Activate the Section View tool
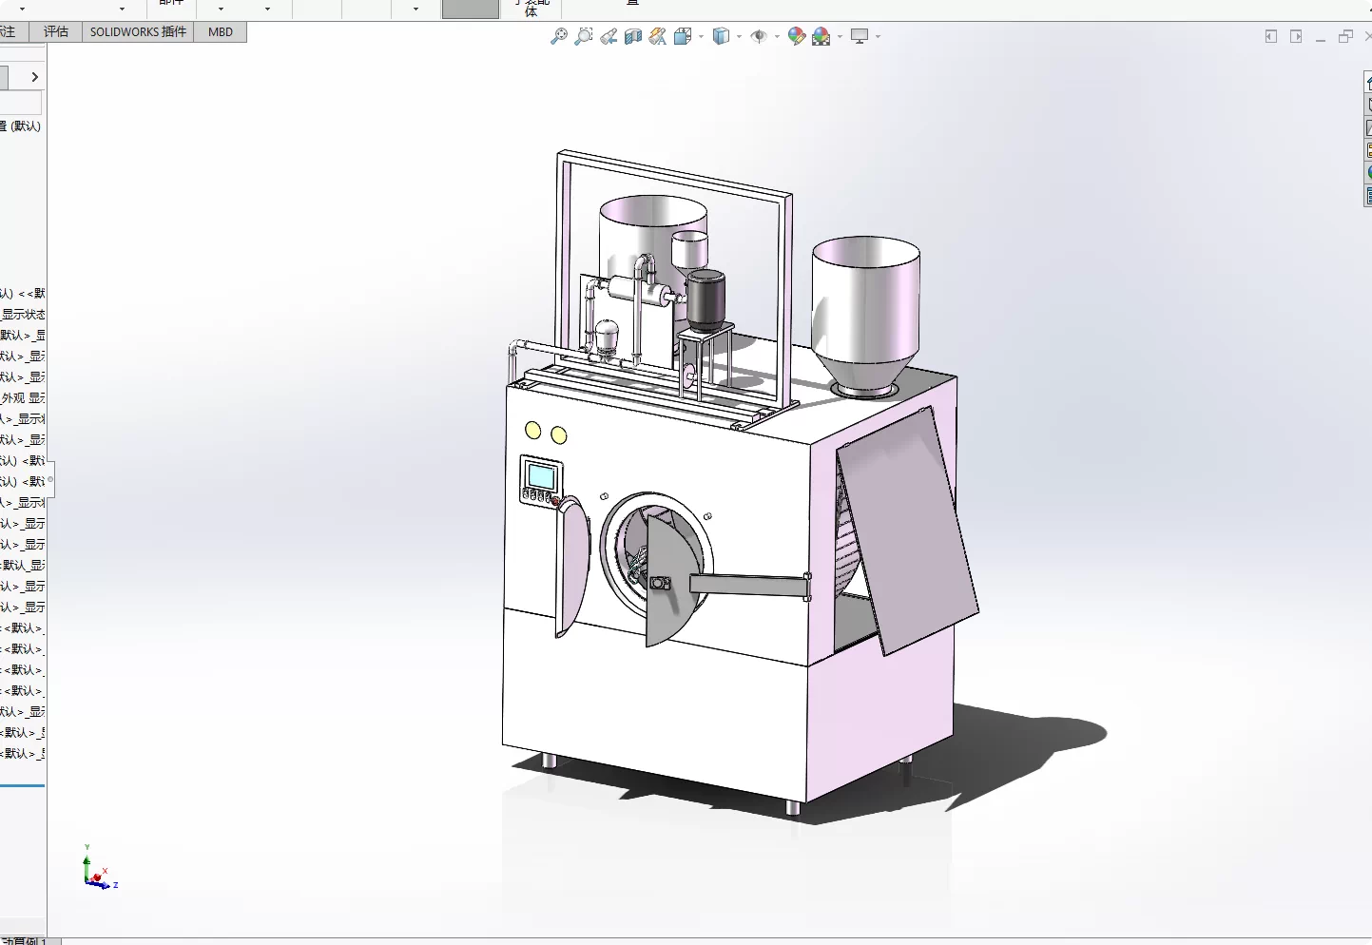Viewport: 1372px width, 945px height. coord(633,36)
